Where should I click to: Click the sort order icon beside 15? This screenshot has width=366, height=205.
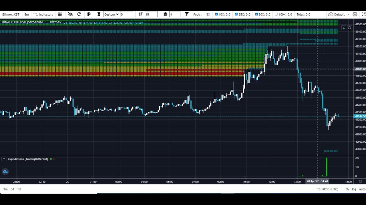pyautogui.click(x=140, y=14)
